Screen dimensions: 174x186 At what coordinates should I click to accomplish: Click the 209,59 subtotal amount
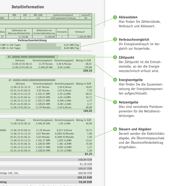tap(87, 71)
